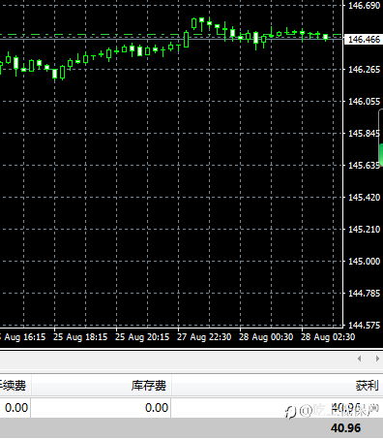
Task: Click the left scroll arrow below the chart
Action: (360, 359)
